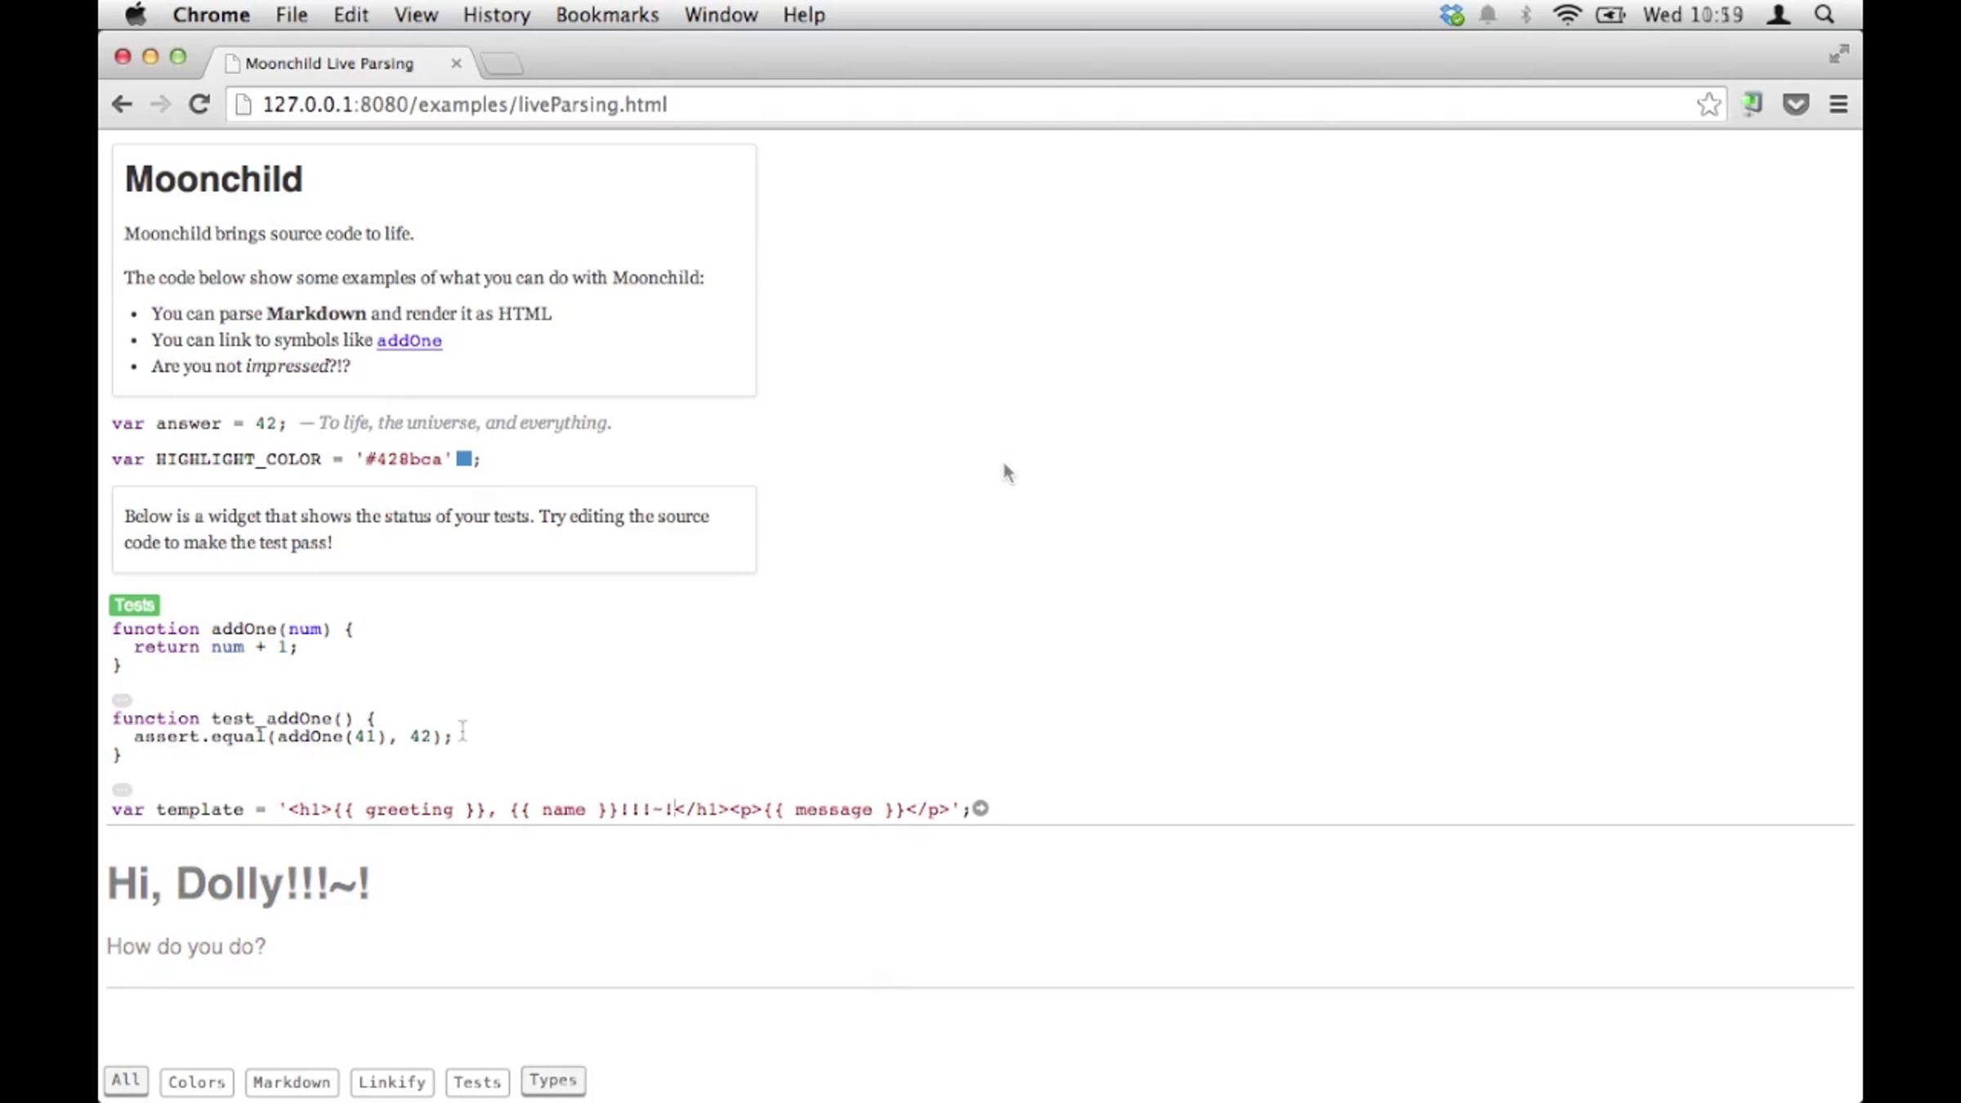Click the 'To life, the universe, and everything' comment
This screenshot has height=1103, width=1961.
tap(456, 422)
